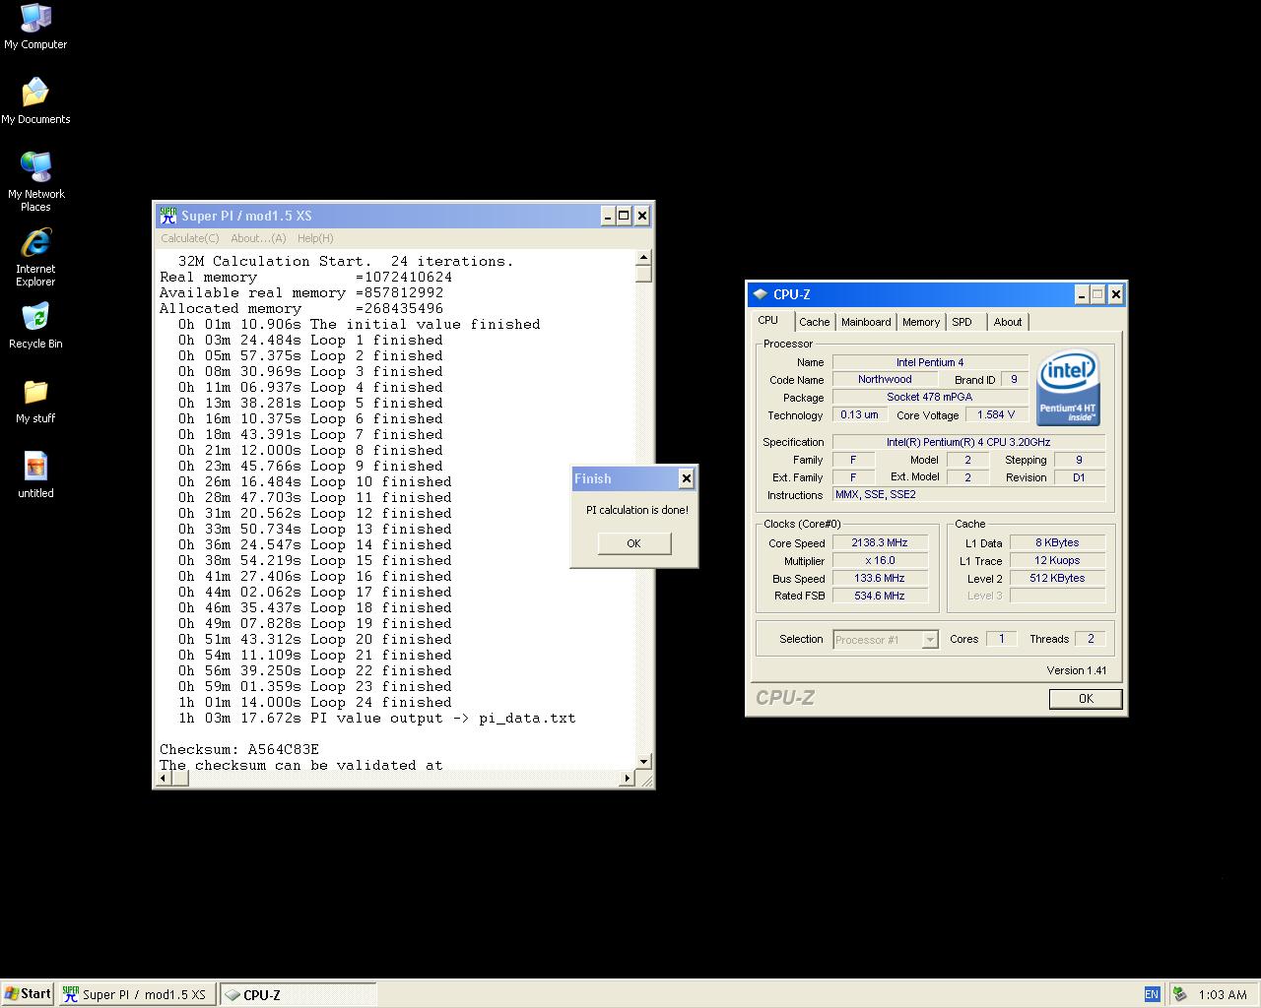Click CPU-Z title bar icon
The image size is (1261, 1008).
[x=760, y=294]
